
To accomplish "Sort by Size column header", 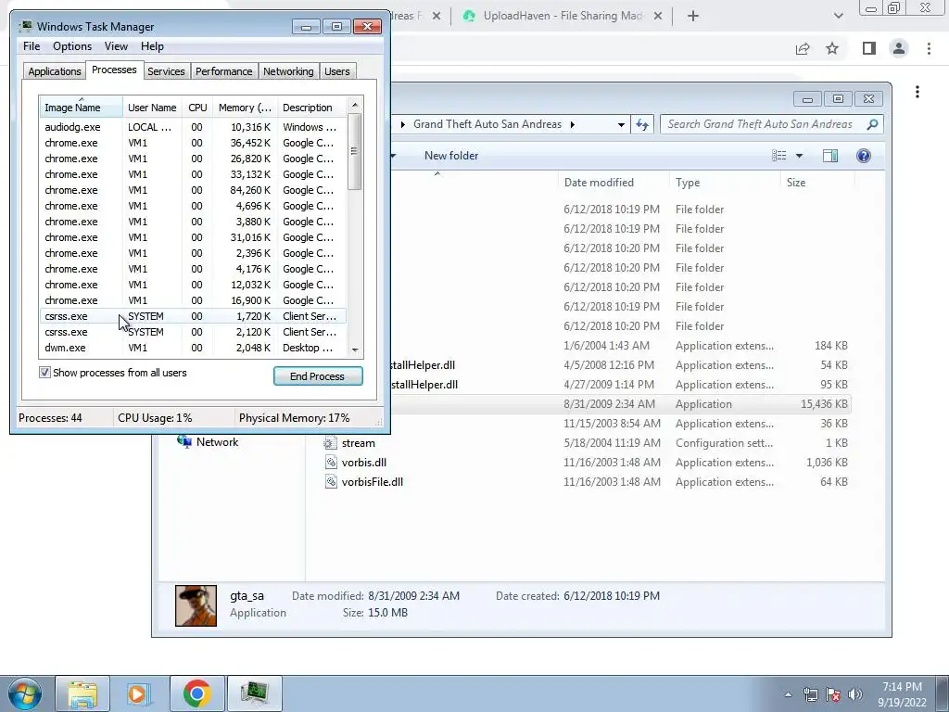I will coord(816,183).
